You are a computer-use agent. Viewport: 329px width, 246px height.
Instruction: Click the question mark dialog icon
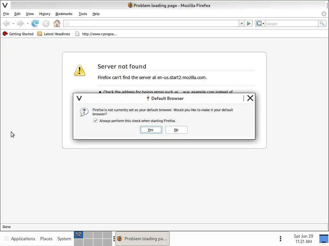pyautogui.click(x=84, y=112)
